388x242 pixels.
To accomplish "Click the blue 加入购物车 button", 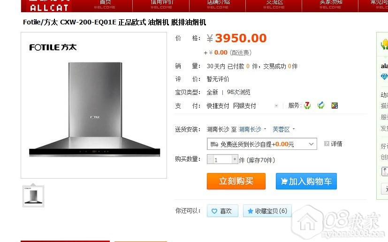I will click(x=306, y=181).
